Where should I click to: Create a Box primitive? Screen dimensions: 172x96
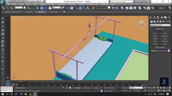click(155, 34)
